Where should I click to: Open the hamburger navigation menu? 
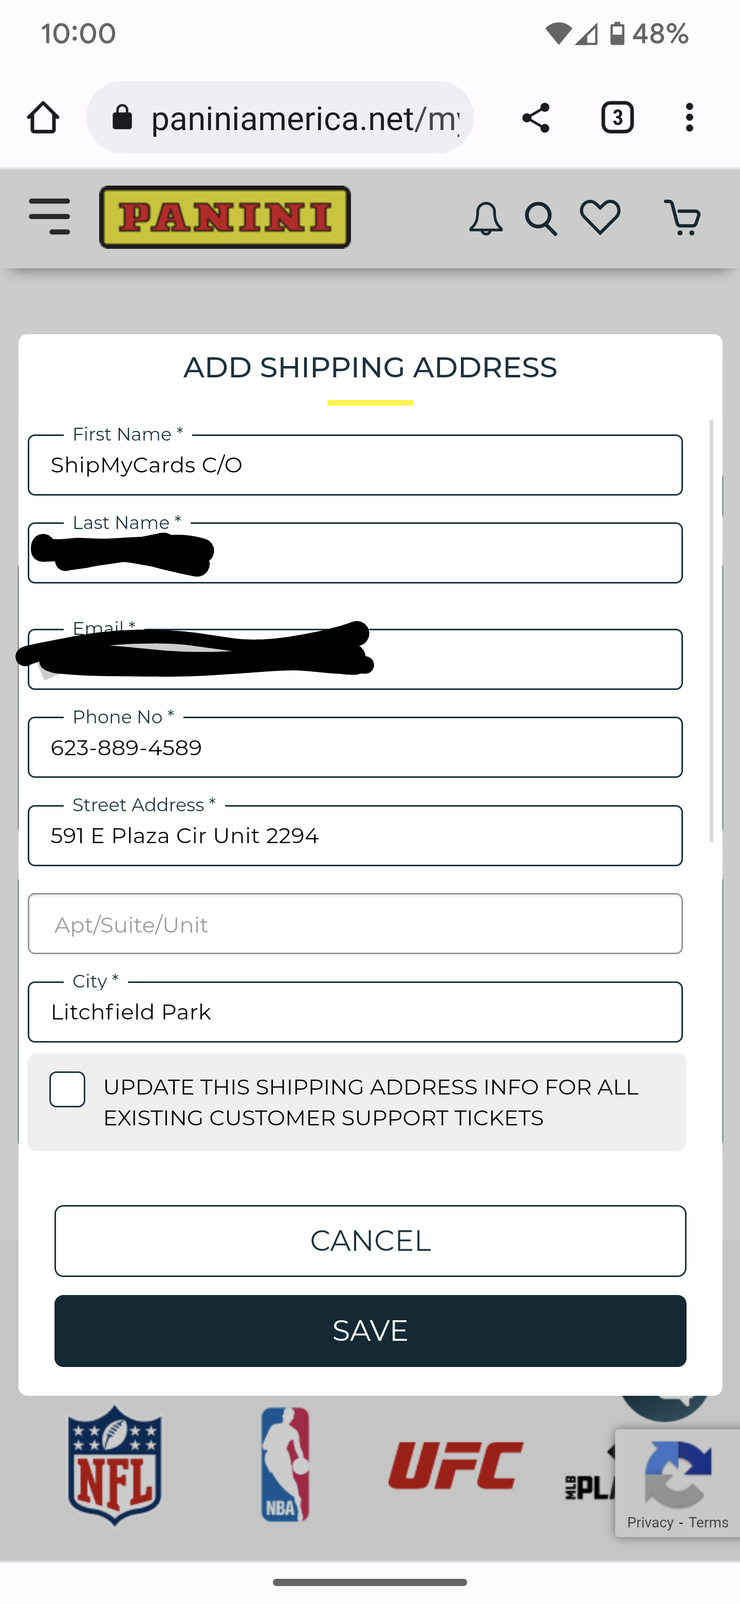click(x=50, y=216)
